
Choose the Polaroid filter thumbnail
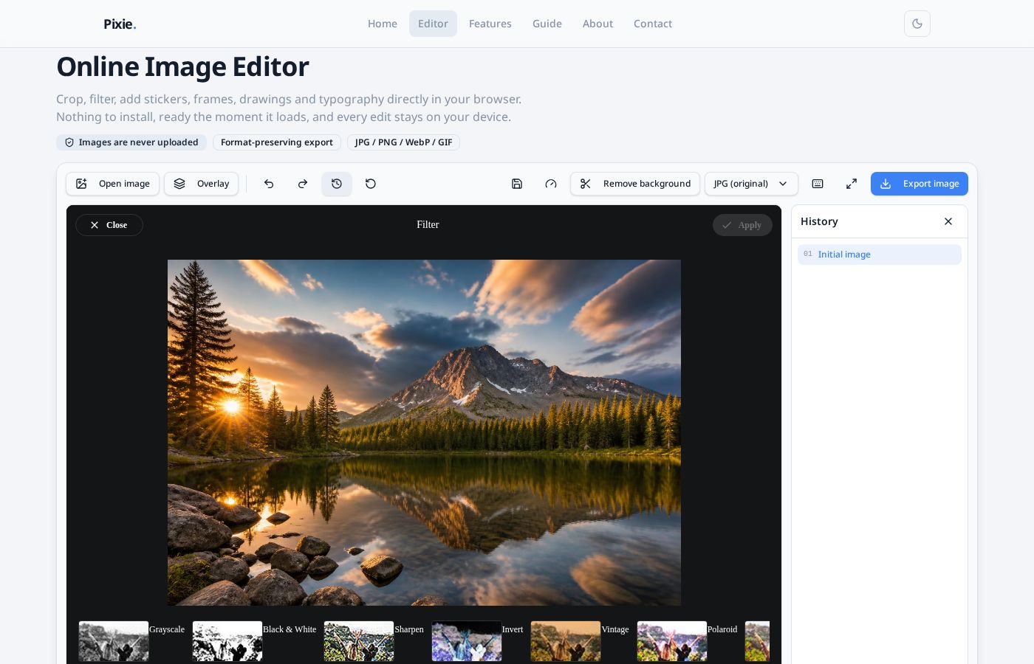pyautogui.click(x=672, y=641)
